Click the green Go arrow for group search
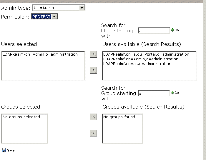Viewport: 206px width, 160px height. 172,93
